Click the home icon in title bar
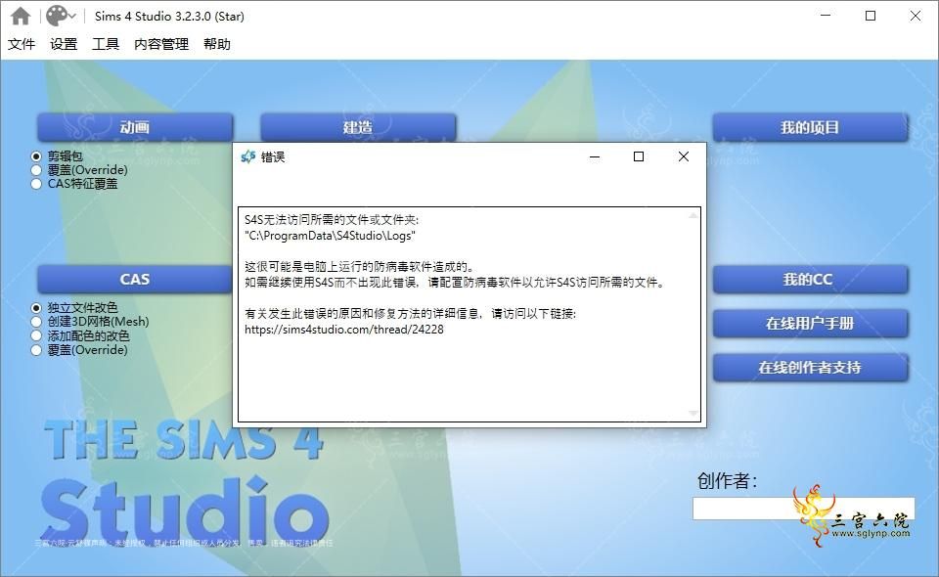Image resolution: width=939 pixels, height=577 pixels. click(21, 17)
